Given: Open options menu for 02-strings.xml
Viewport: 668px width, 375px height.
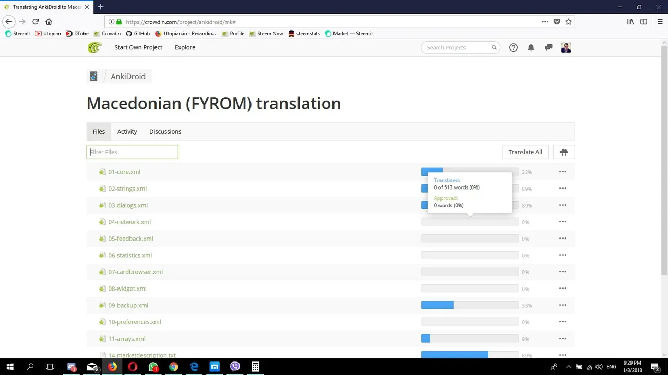Looking at the screenshot, I should [x=563, y=189].
